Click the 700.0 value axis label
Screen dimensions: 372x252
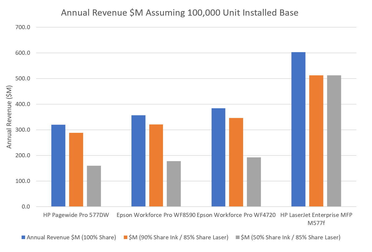tap(23, 26)
